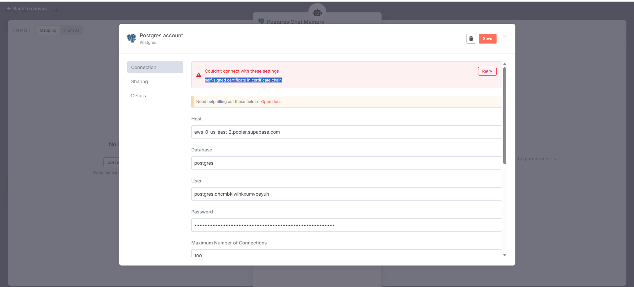Select the Mapping tab in Input panel

[x=48, y=30]
